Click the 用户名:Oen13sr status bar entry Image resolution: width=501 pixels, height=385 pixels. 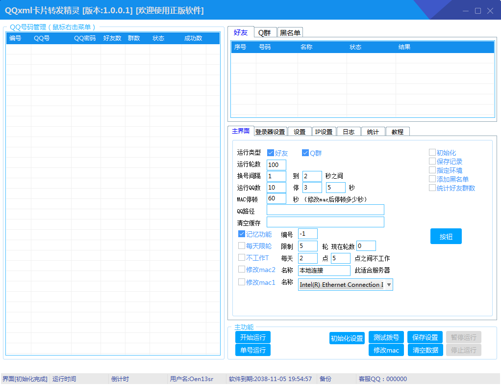pyautogui.click(x=192, y=379)
